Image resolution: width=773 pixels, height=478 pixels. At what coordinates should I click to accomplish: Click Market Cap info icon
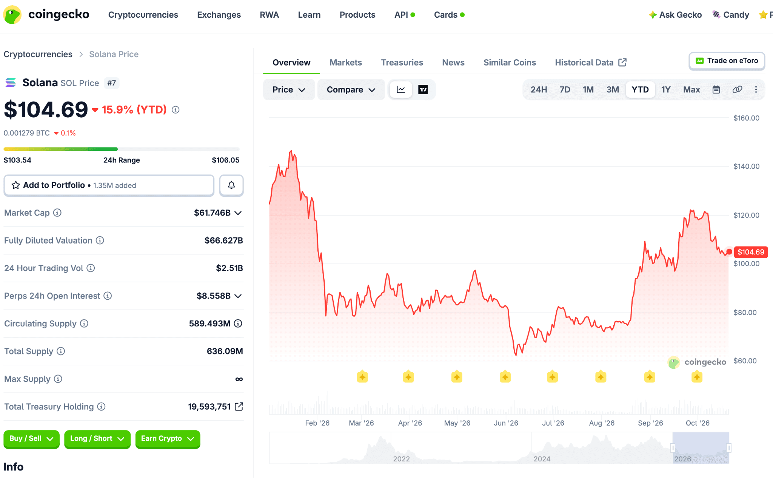point(57,213)
